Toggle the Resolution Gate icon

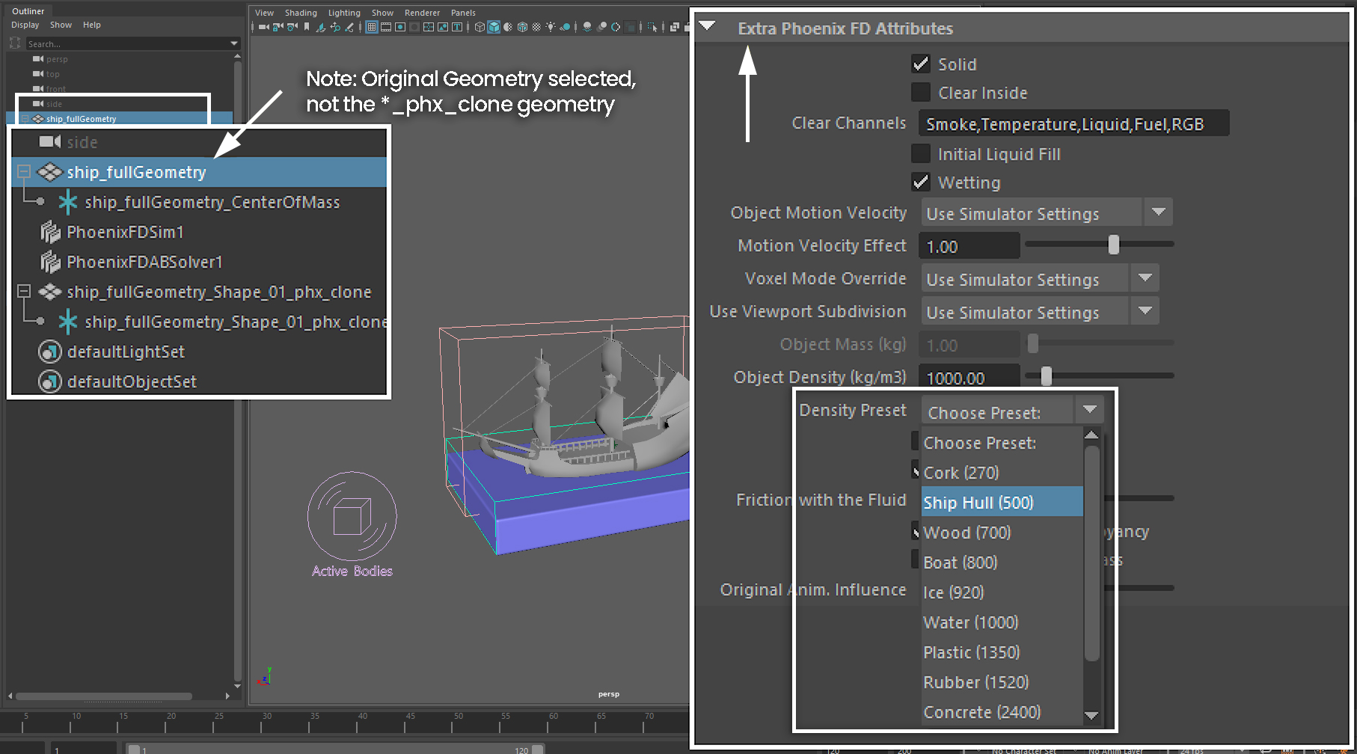pyautogui.click(x=400, y=27)
